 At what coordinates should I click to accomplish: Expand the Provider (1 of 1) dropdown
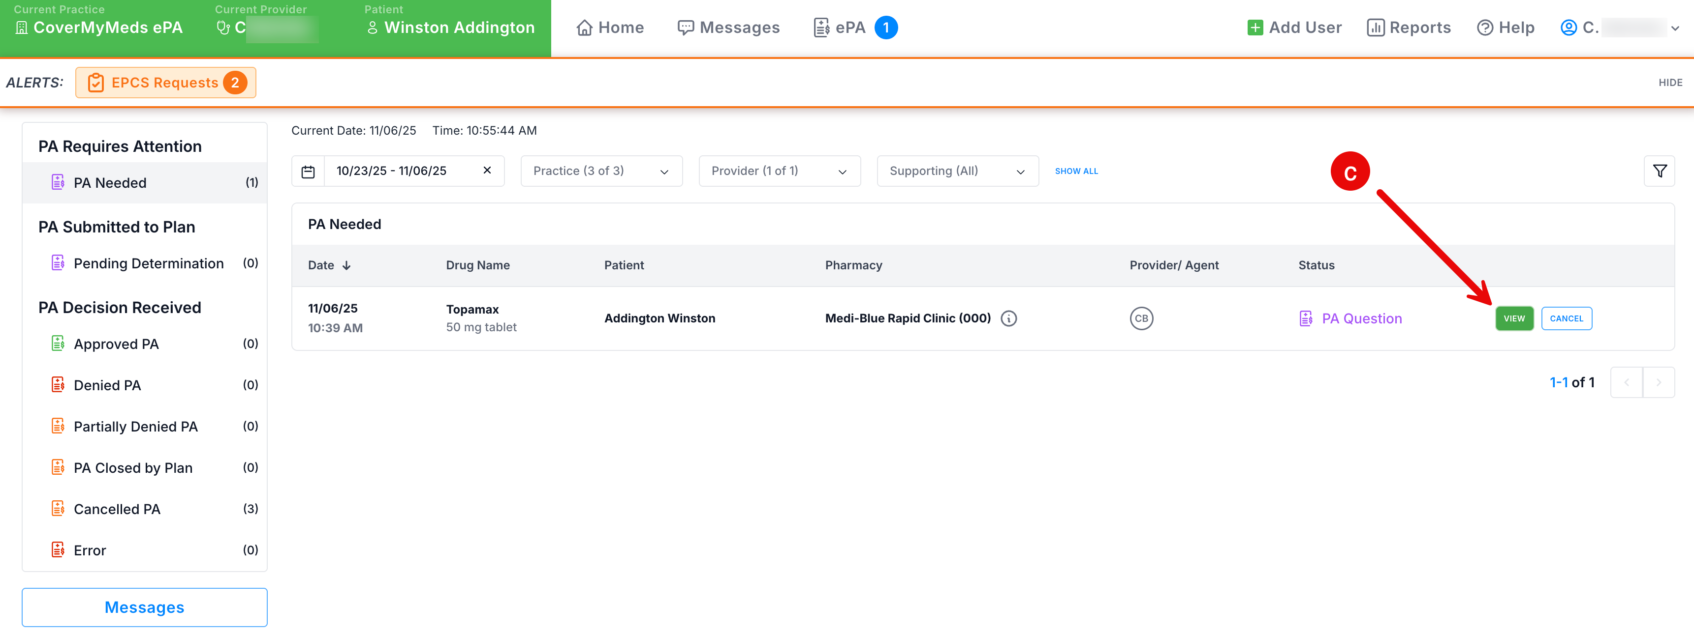coord(779,172)
